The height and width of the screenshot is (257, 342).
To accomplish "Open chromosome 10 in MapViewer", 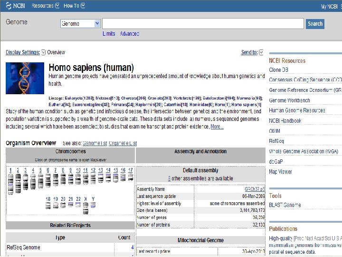I will [78, 170].
